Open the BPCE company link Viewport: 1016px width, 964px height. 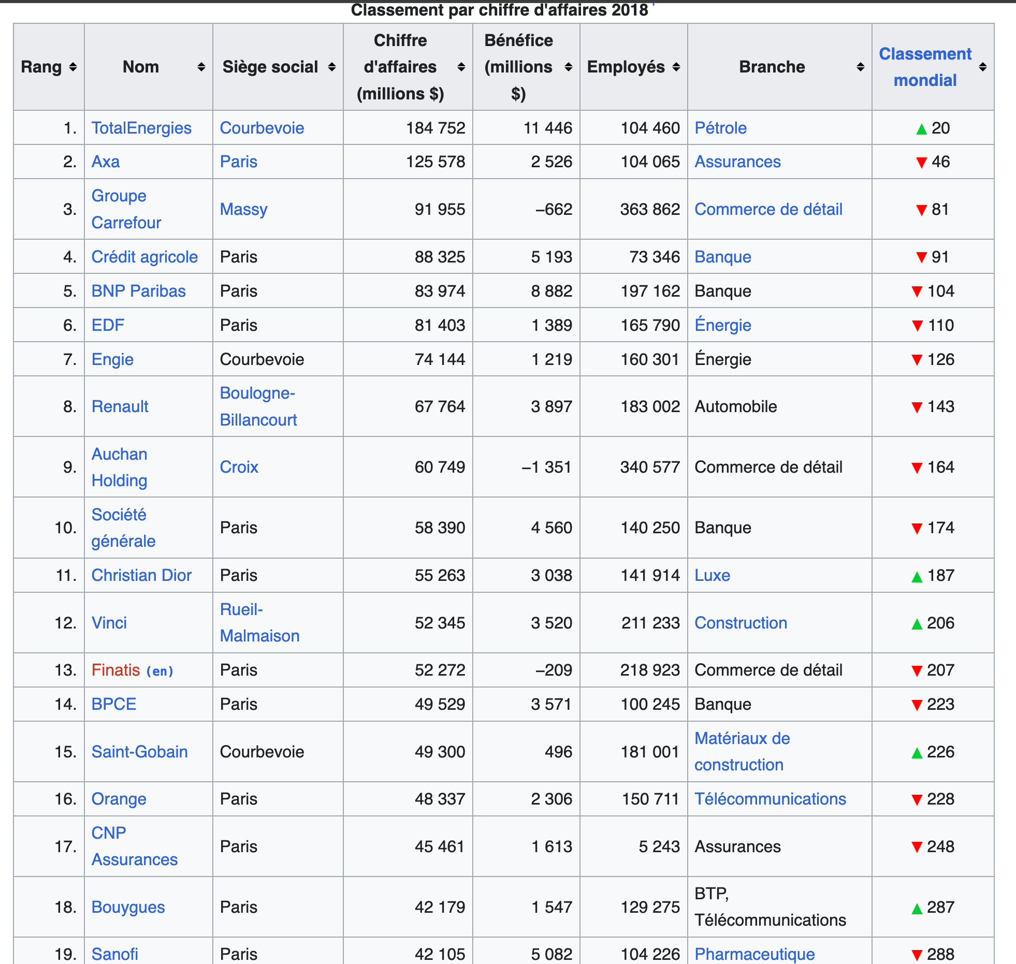(x=113, y=704)
